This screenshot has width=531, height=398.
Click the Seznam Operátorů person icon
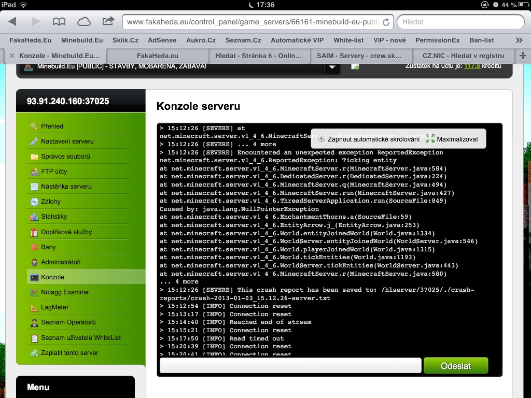point(34,322)
